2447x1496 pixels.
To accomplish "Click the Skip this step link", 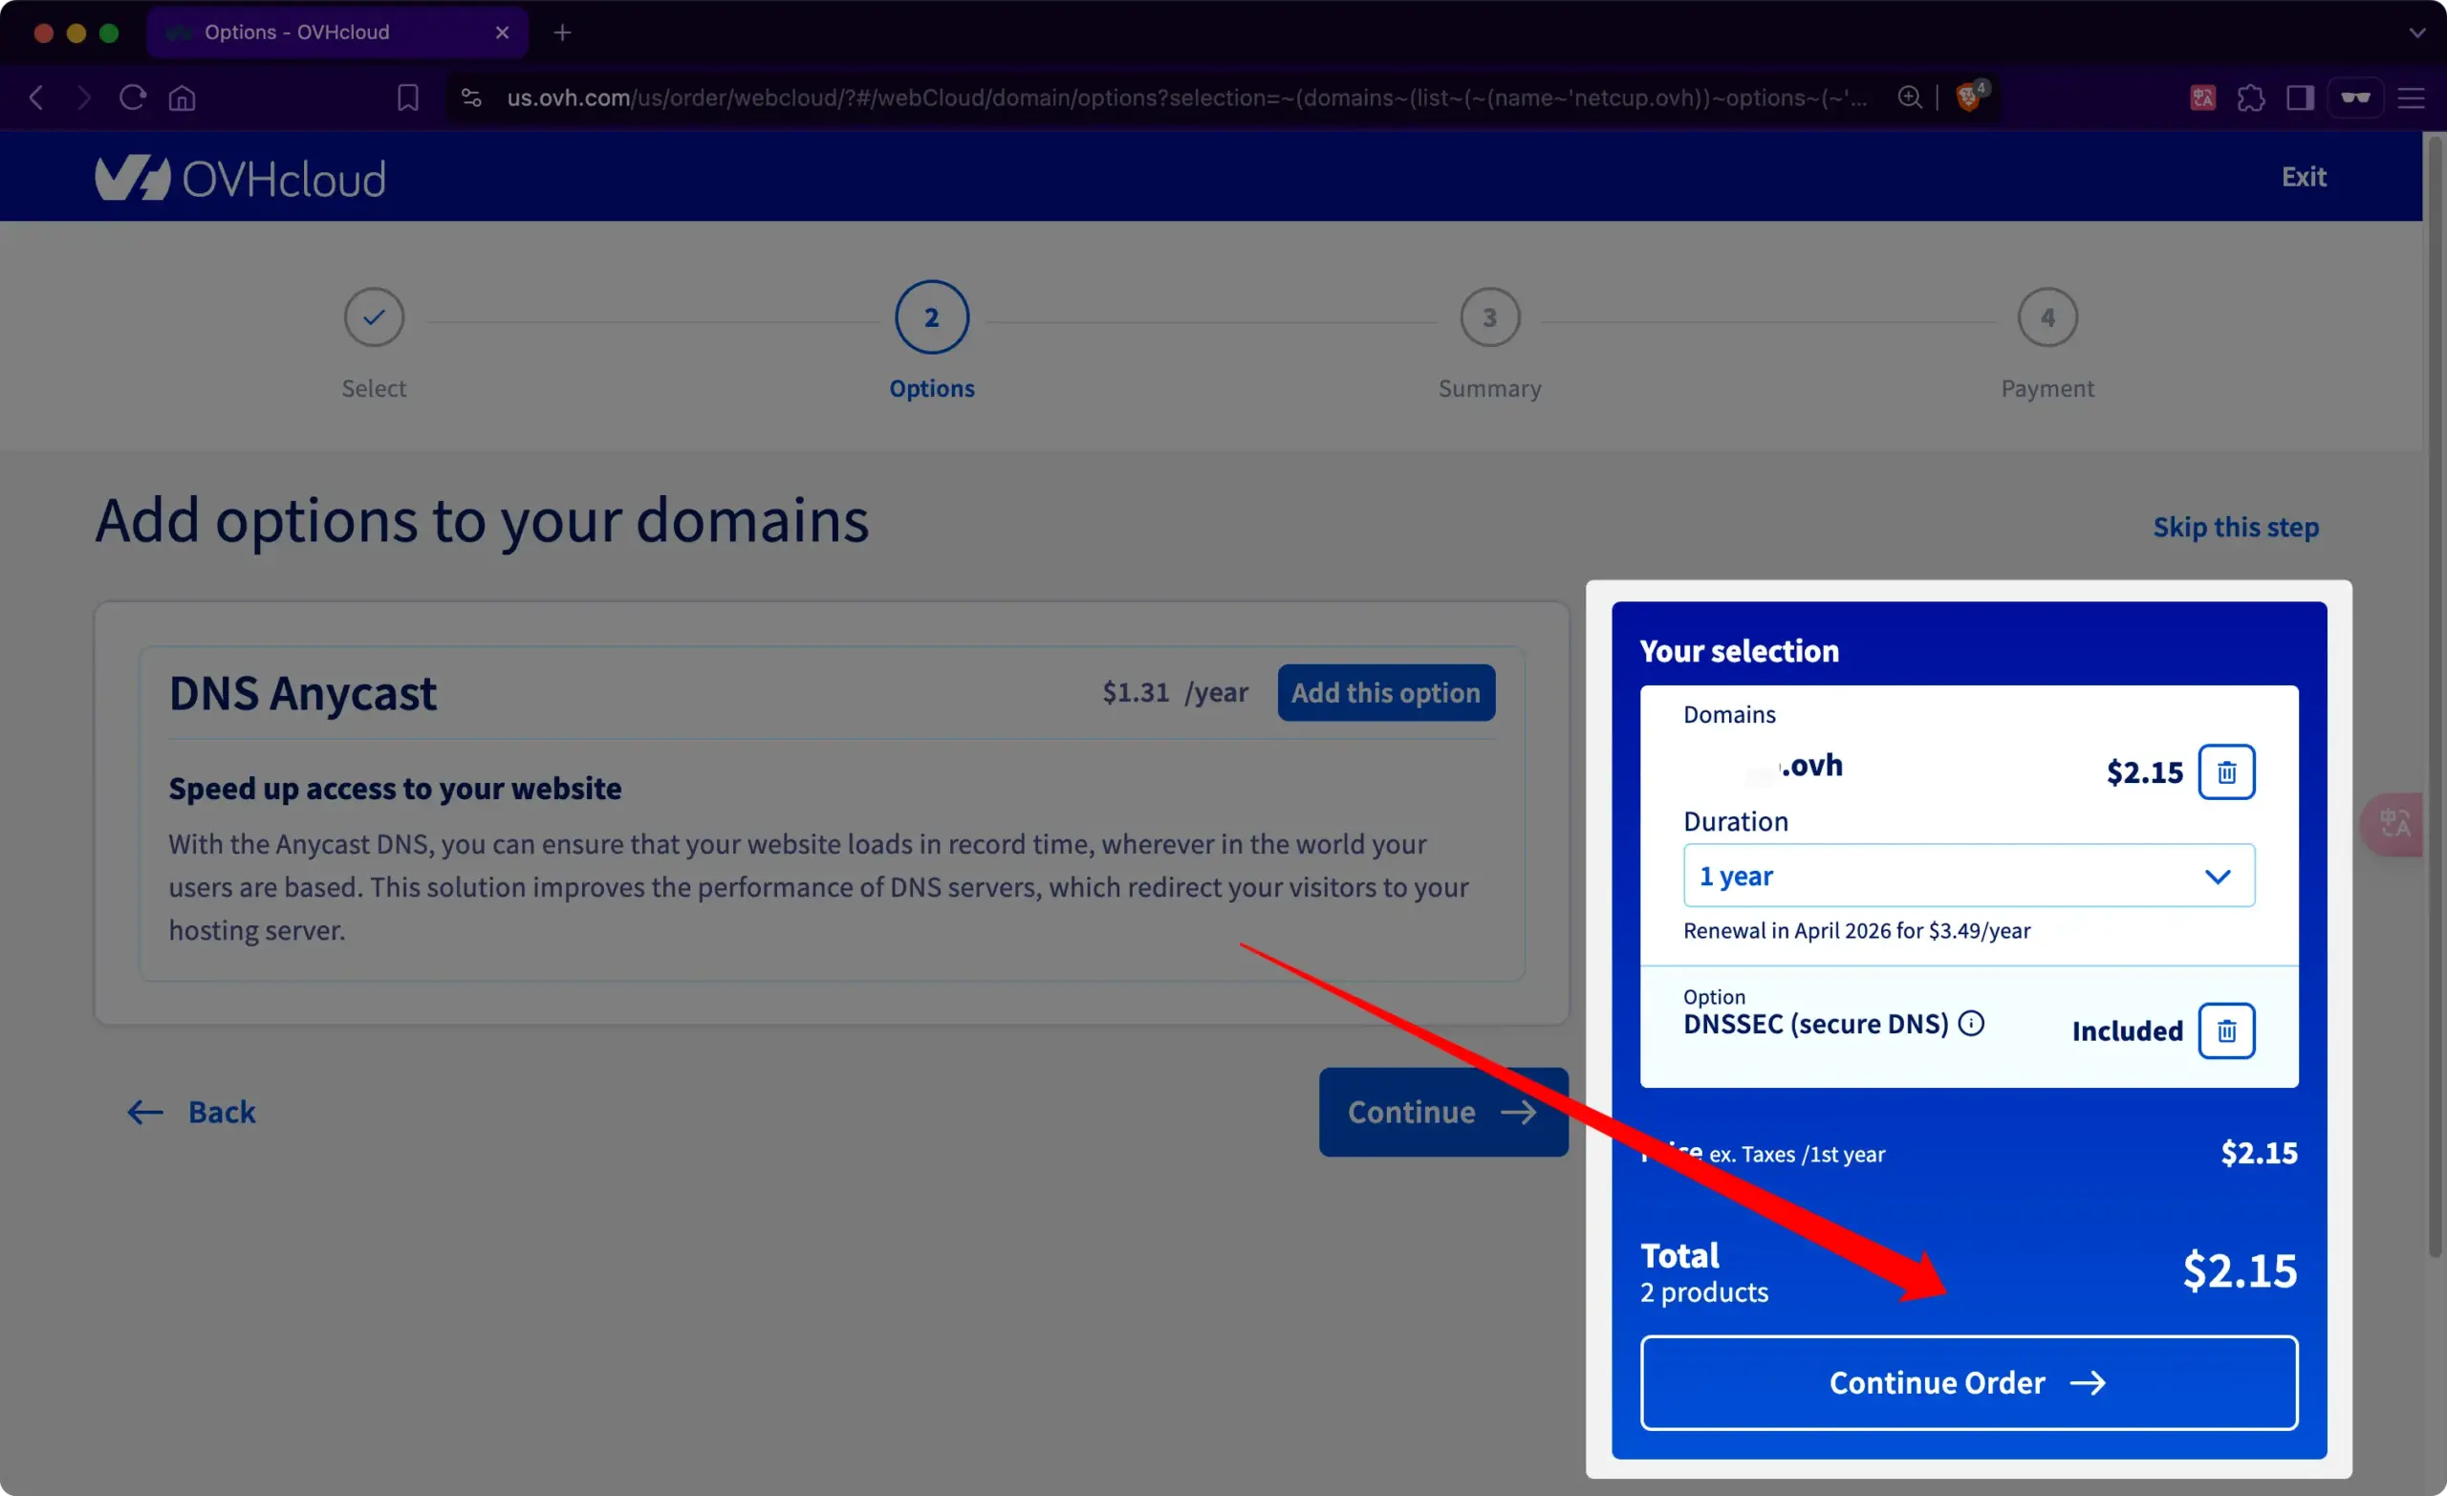I will click(x=2236, y=527).
